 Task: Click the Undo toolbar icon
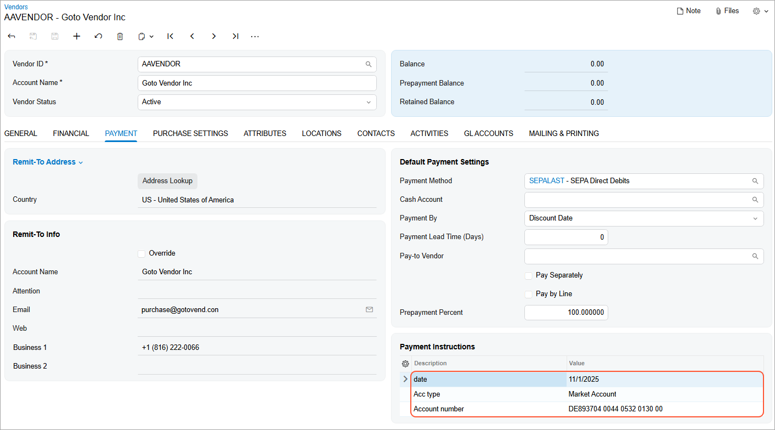pyautogui.click(x=98, y=36)
